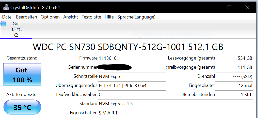Click the Schnittstelle field showing NVM Express
Image resolution: width=258 pixels, height=118 pixels.
click(x=132, y=76)
